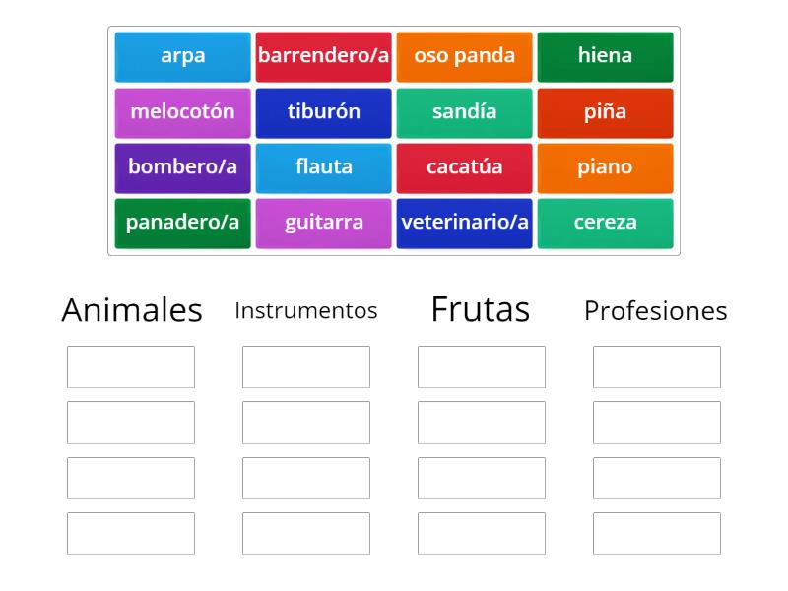The width and height of the screenshot is (788, 591).
Task: Click the top empty slot under Instrumentos
Action: point(306,366)
